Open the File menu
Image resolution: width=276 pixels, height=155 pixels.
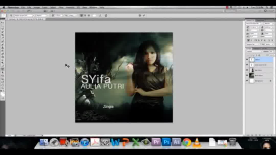[x=23, y=7]
